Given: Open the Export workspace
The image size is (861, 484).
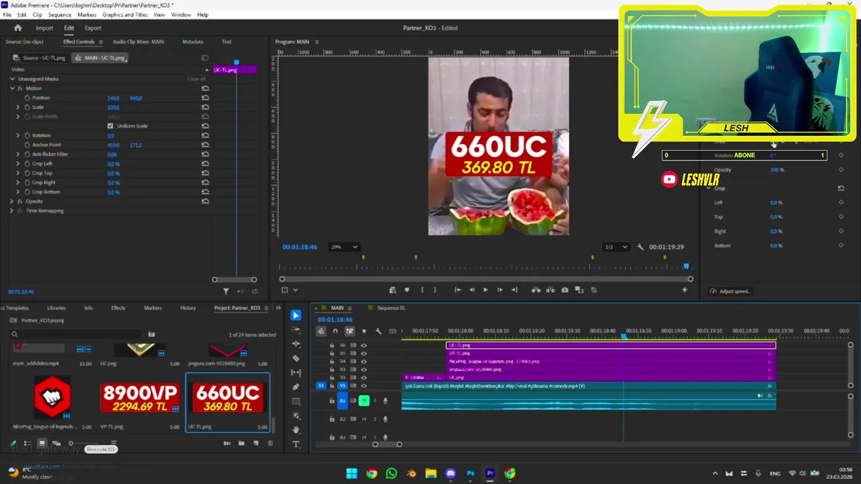Looking at the screenshot, I should tap(93, 28).
